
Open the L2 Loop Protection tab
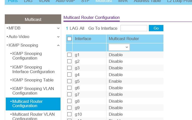click(x=179, y=1)
